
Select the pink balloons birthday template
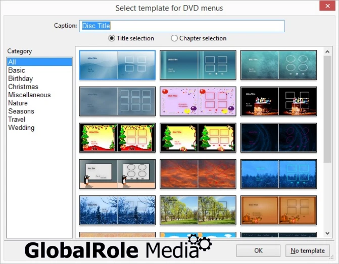[x=198, y=101]
